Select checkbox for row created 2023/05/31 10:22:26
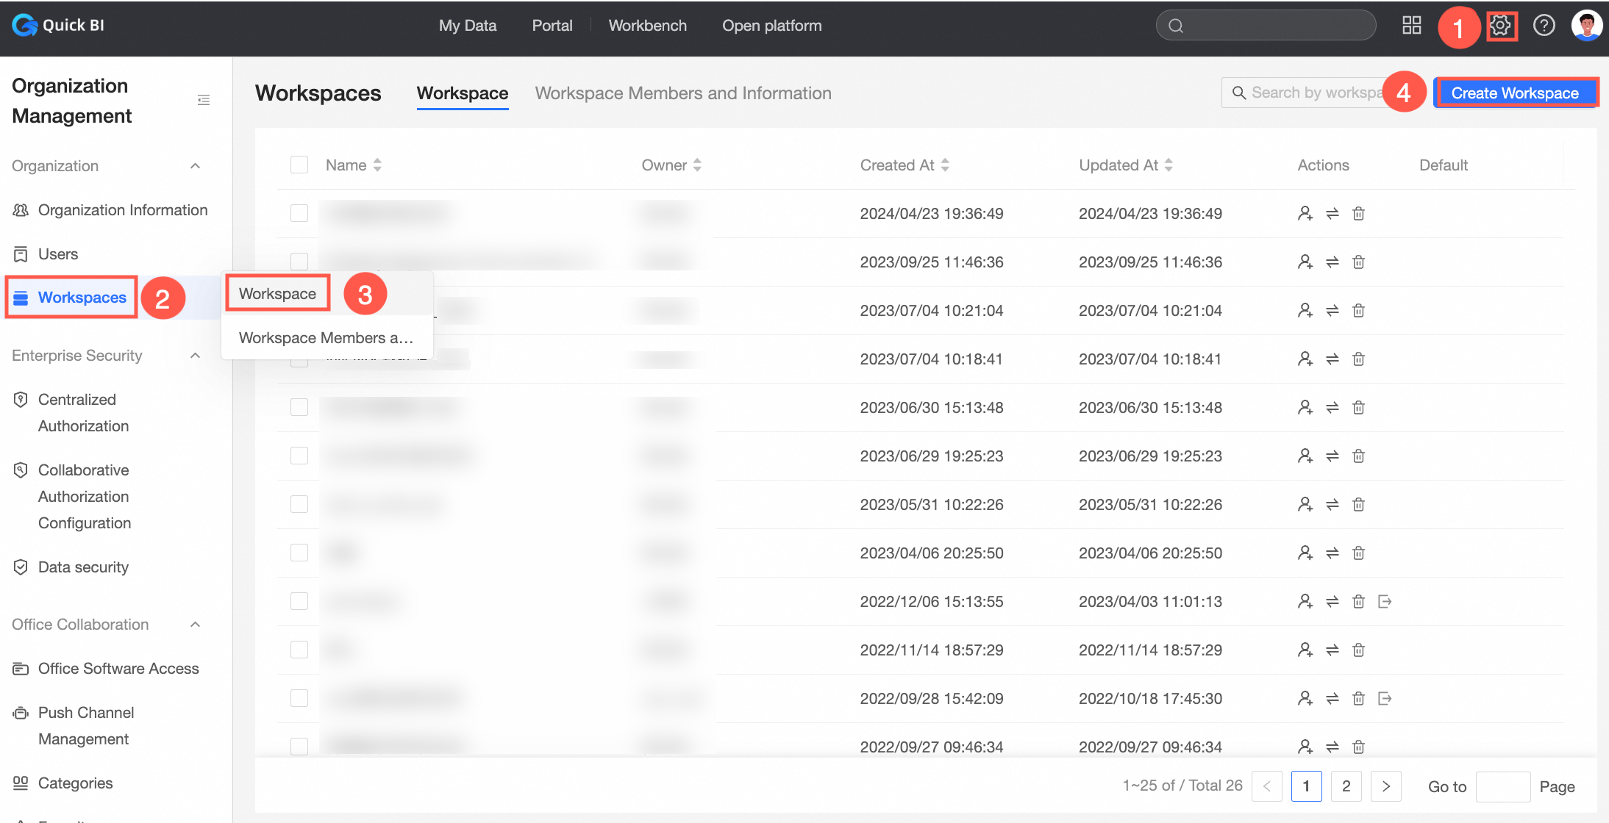This screenshot has height=823, width=1609. [299, 504]
